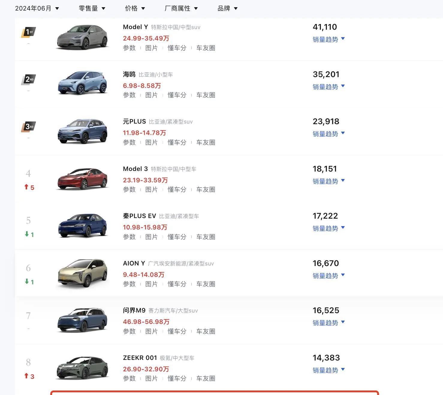The image size is (443, 395).
Task: View 参数 for 海鸥
Action: pos(129,95)
